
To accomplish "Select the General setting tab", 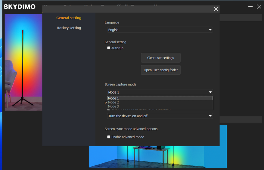I will tap(69, 18).
